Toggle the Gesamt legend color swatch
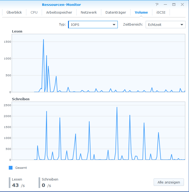 11,168
